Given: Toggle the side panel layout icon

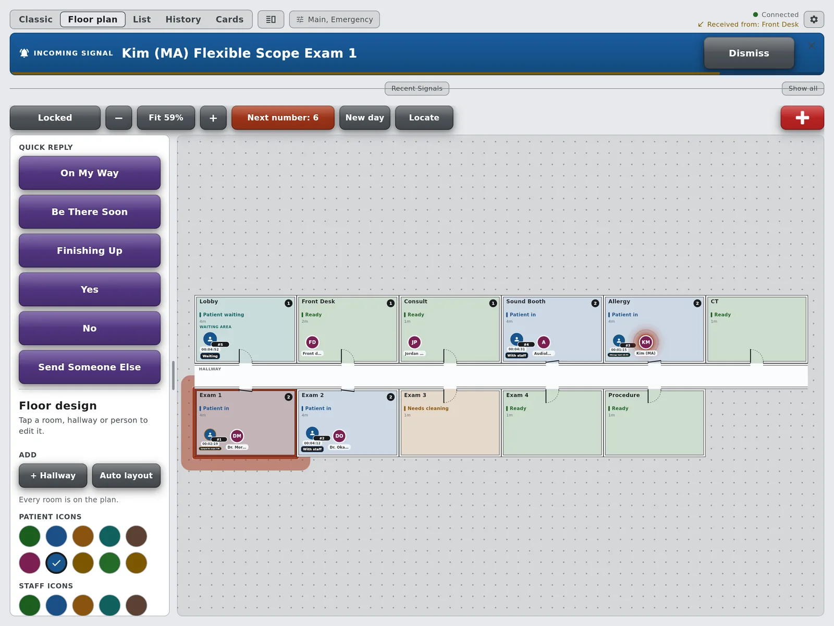Looking at the screenshot, I should coord(271,19).
